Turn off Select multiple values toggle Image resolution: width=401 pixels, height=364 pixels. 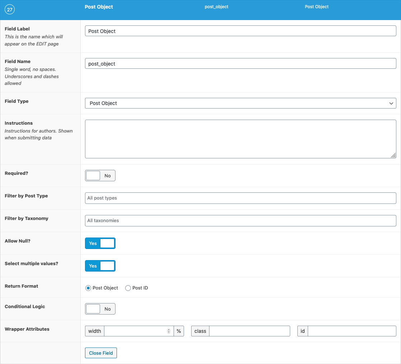click(100, 266)
